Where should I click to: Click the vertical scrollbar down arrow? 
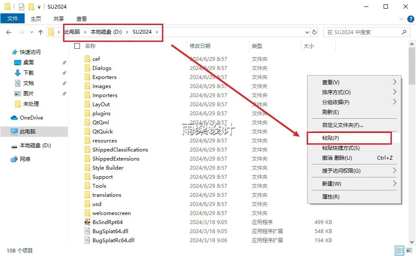[x=412, y=242]
